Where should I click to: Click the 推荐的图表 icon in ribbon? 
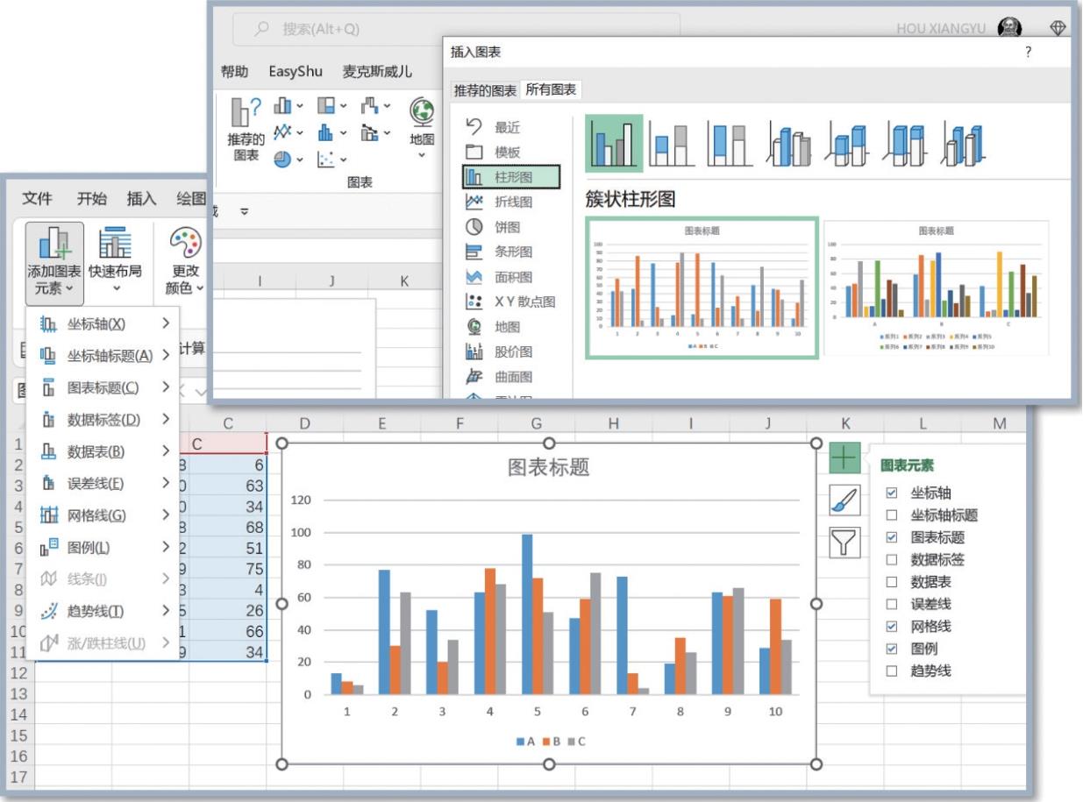tap(246, 128)
